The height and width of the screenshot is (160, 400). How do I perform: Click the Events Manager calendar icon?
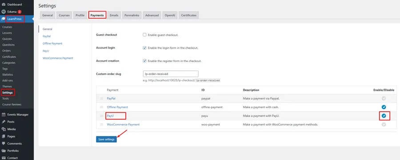[4, 114]
